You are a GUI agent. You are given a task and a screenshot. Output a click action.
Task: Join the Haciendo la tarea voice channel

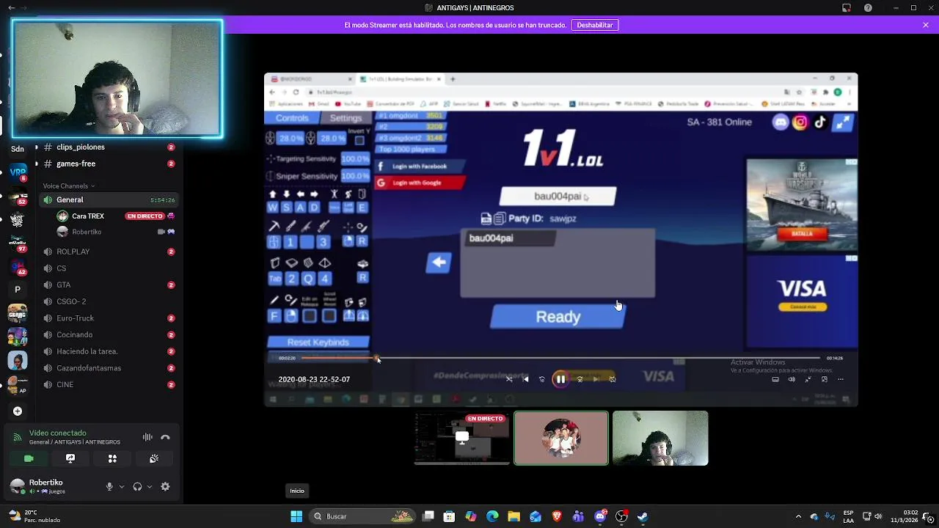click(107, 351)
